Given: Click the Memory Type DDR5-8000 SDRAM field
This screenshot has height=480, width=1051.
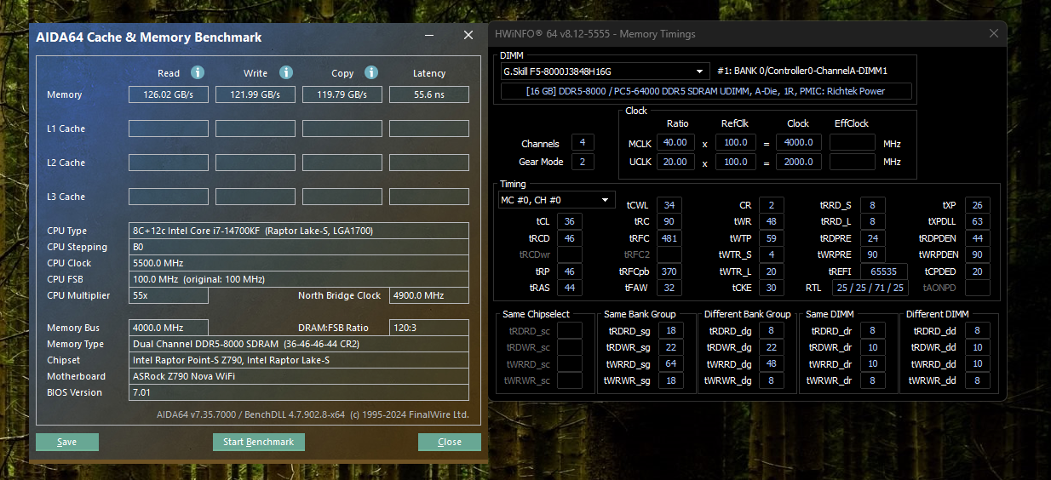Looking at the screenshot, I should point(299,344).
